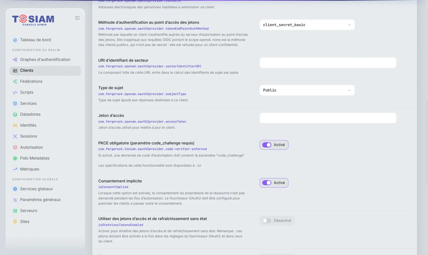Viewport: 428px width, 255px height.
Task: Disable the PKCE obligatoire toggle
Action: 267,145
